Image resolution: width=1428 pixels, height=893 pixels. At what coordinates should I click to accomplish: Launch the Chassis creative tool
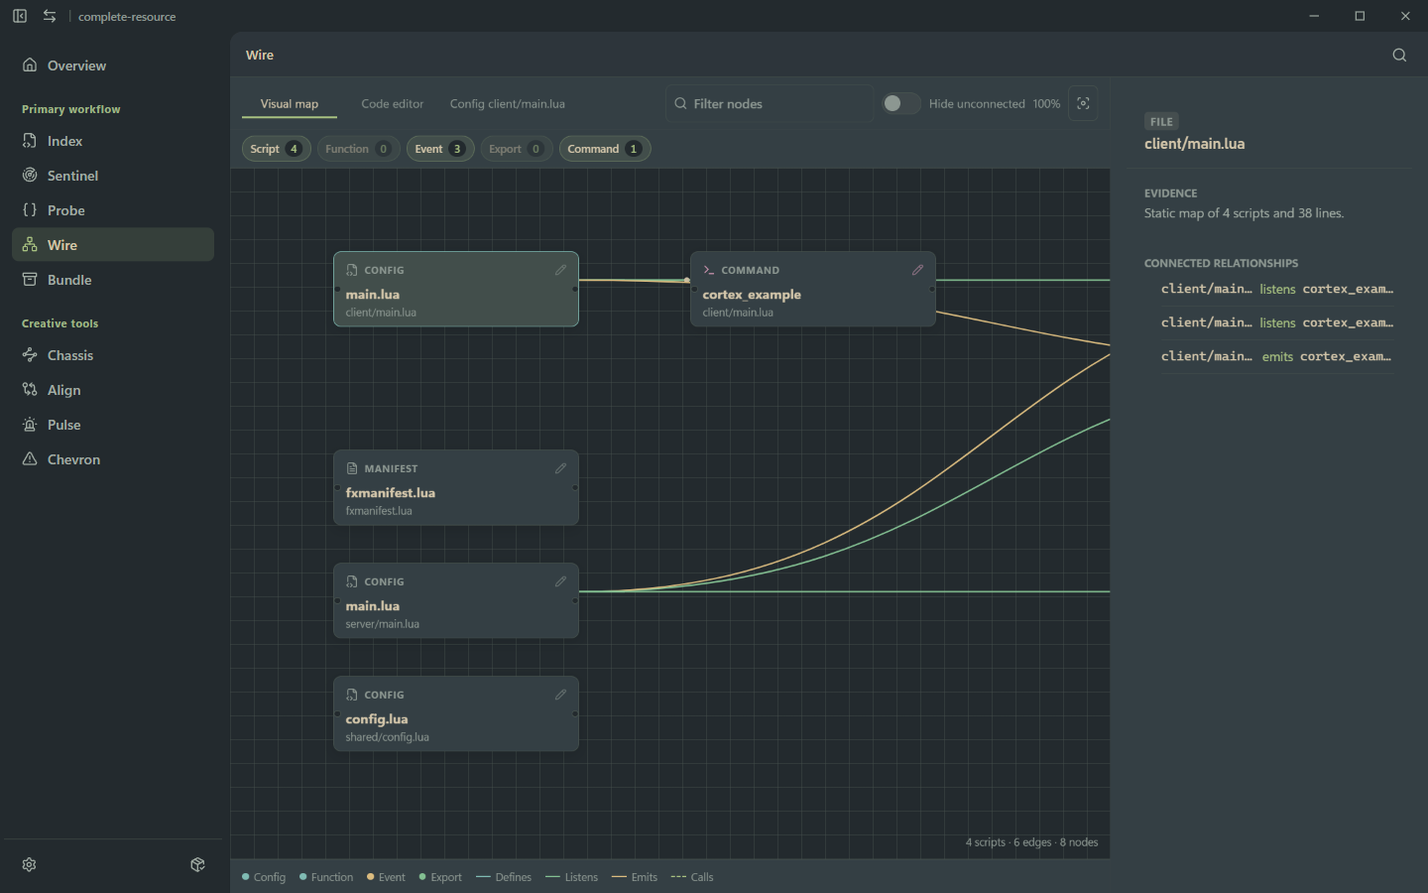coord(113,355)
